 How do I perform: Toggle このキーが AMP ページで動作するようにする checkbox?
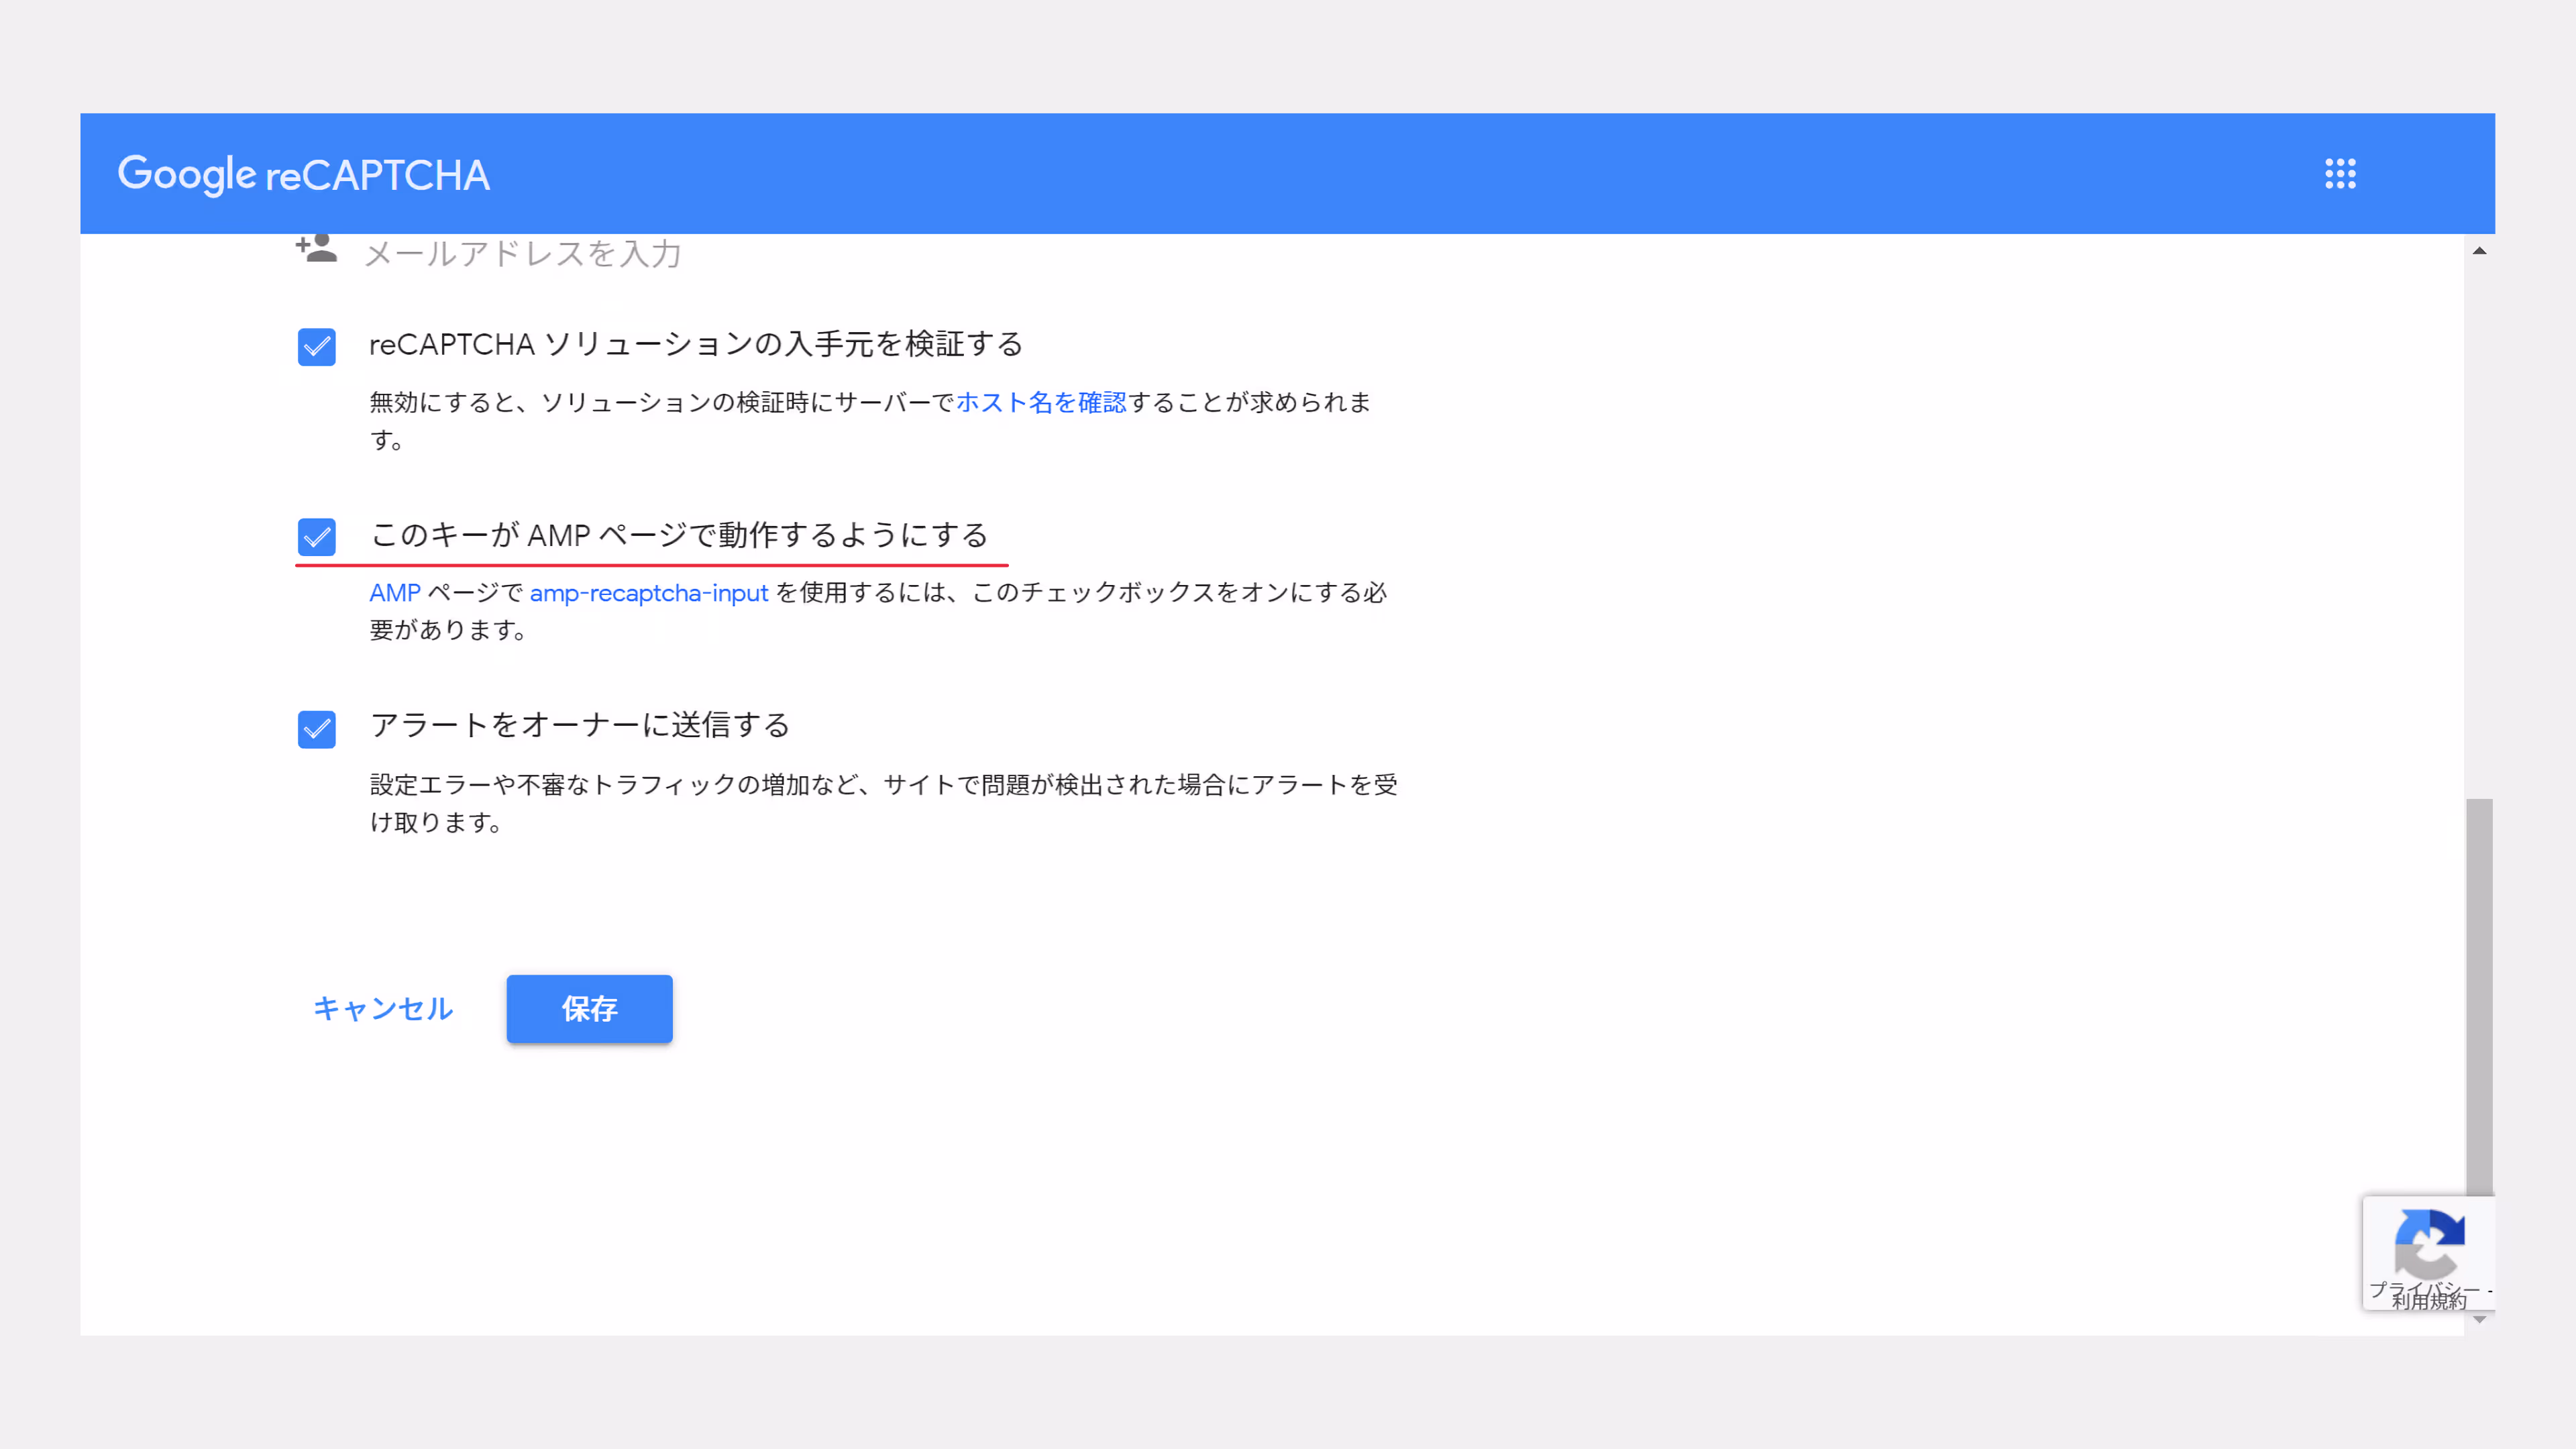click(x=317, y=537)
